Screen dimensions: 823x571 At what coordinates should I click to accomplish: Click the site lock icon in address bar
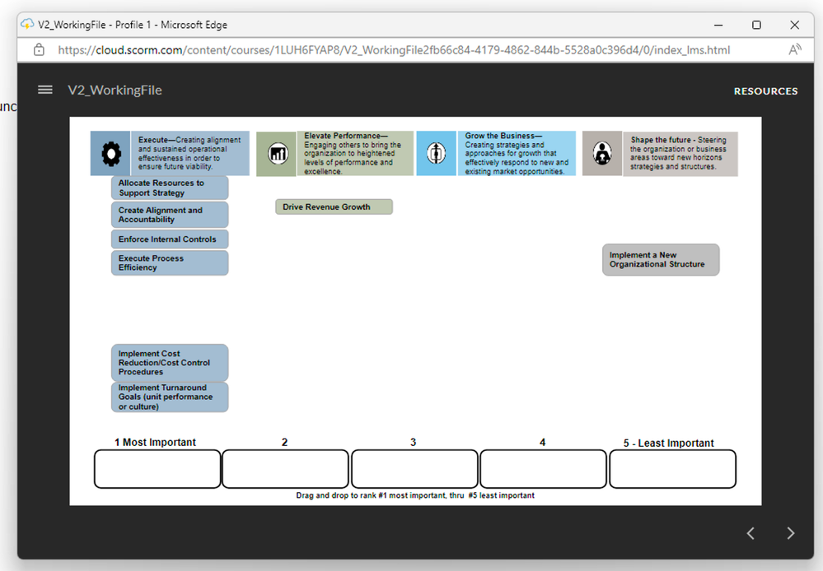click(39, 50)
